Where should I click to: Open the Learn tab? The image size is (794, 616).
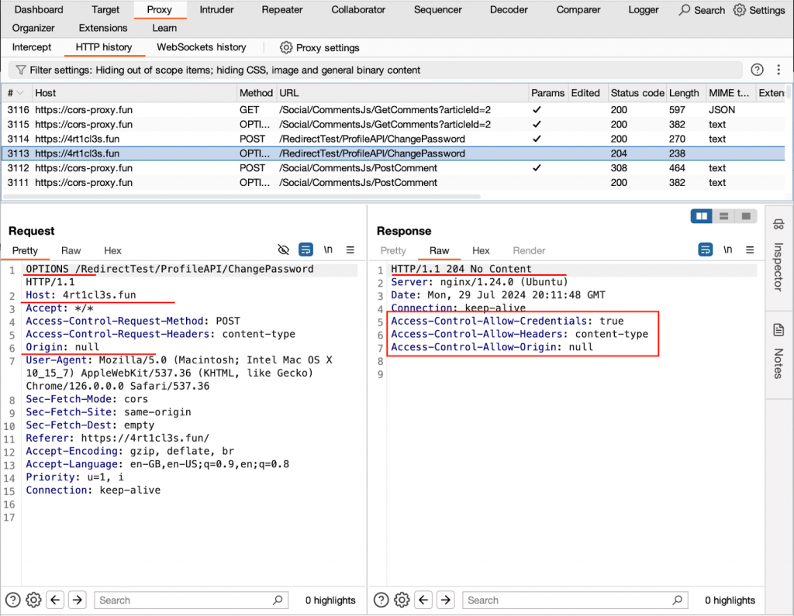coord(164,28)
